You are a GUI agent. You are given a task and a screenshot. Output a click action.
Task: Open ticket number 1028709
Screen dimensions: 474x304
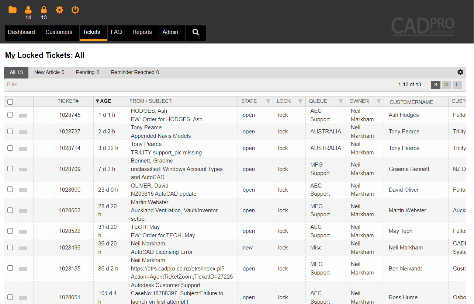(x=70, y=169)
